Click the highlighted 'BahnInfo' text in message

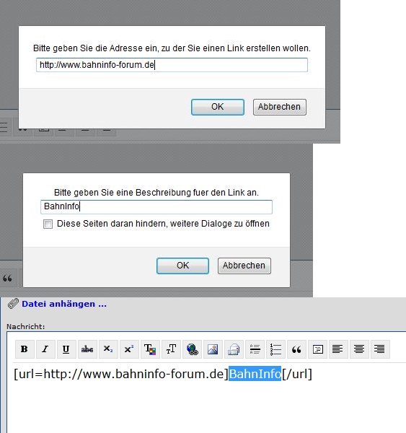pyautogui.click(x=255, y=374)
